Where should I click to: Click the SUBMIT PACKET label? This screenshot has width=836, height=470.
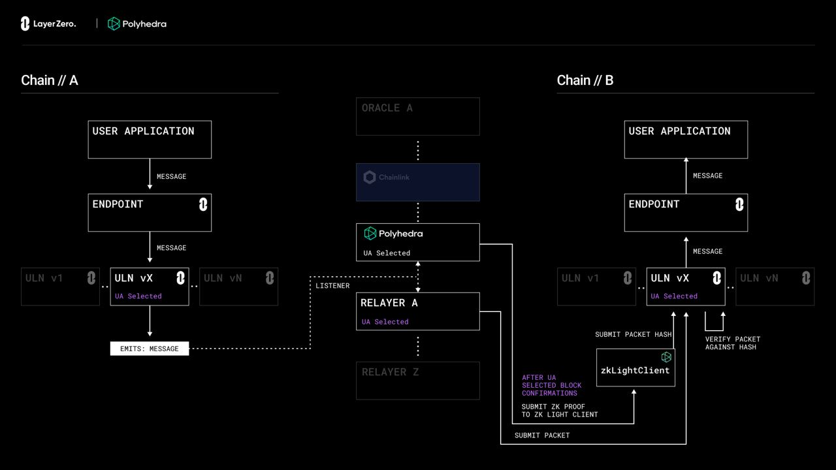(542, 435)
